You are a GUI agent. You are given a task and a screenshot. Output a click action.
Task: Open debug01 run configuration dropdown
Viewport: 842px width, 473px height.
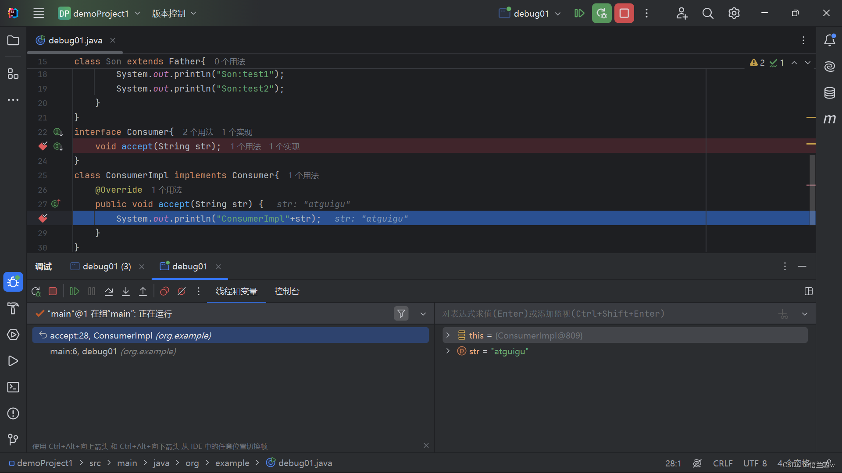point(530,13)
